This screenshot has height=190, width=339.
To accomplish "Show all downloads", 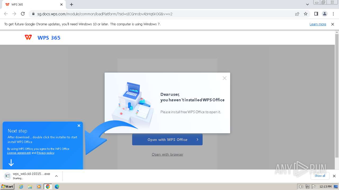I will (x=320, y=176).
